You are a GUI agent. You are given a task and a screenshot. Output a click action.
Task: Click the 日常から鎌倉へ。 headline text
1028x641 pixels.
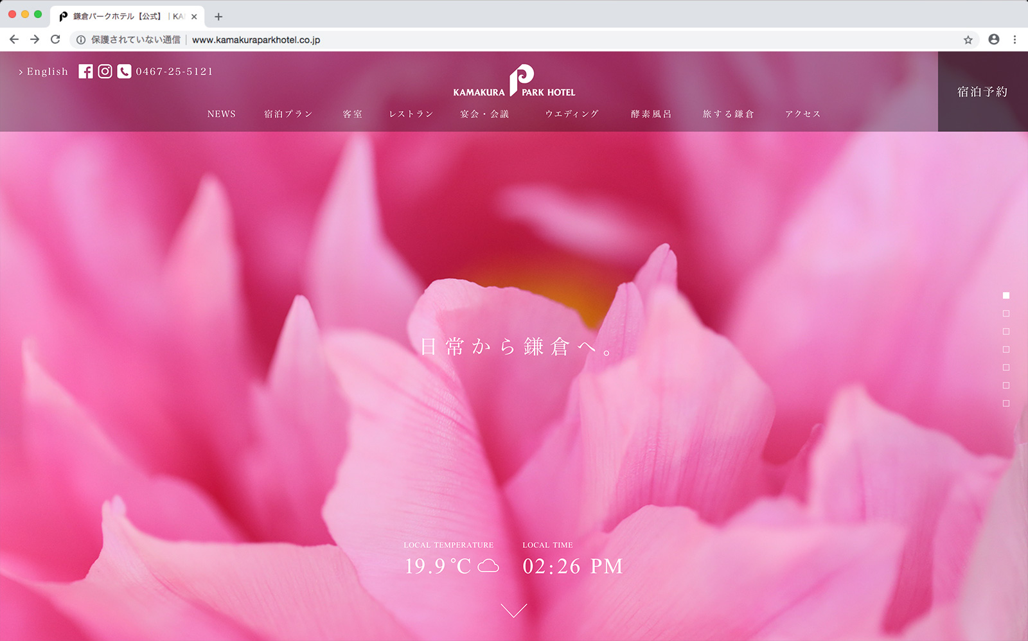[517, 347]
